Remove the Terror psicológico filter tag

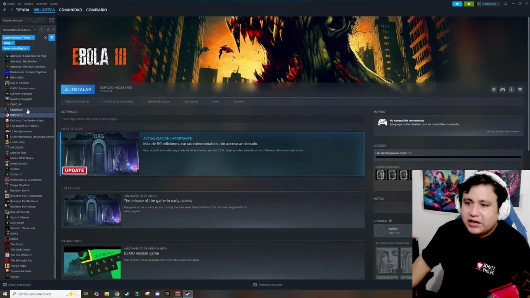pyautogui.click(x=27, y=48)
